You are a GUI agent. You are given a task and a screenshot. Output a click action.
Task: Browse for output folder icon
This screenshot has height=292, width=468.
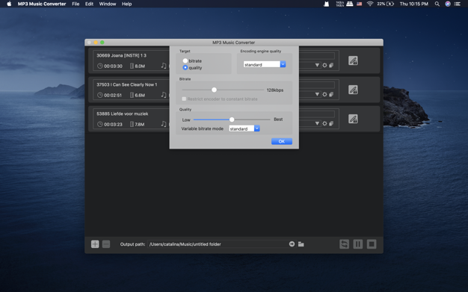[x=301, y=244]
